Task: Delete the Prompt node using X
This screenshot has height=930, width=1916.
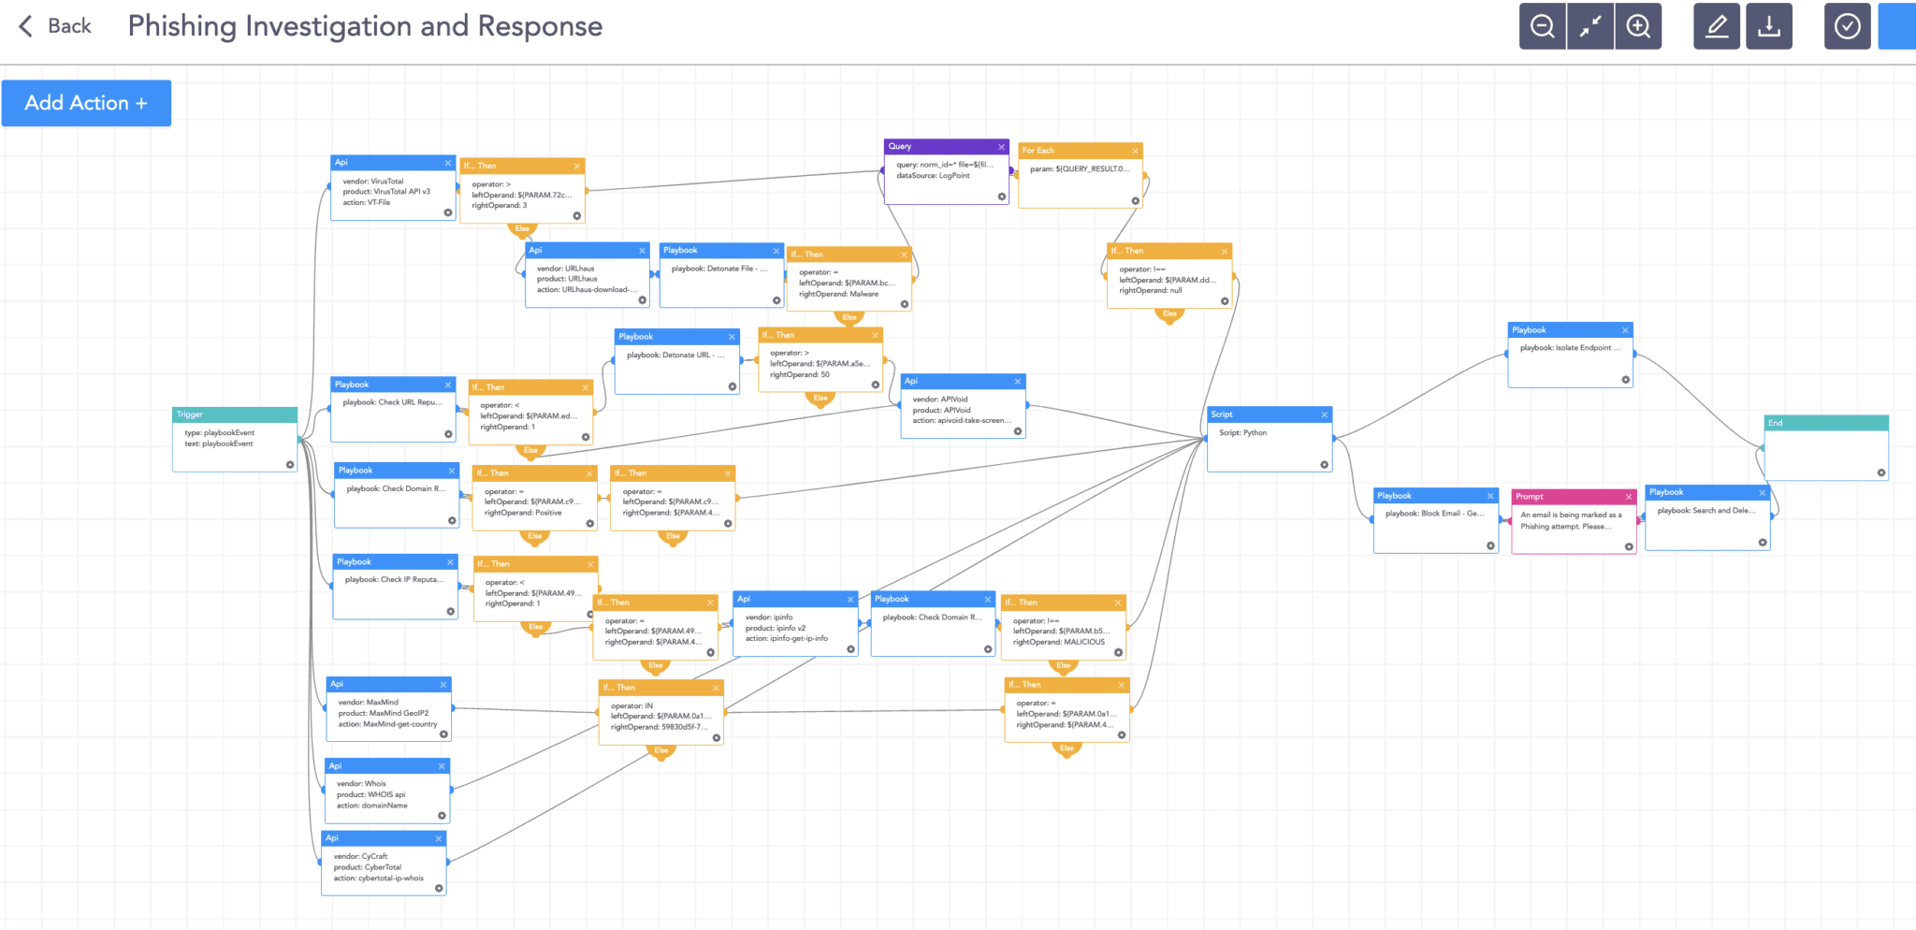Action: (x=1628, y=497)
